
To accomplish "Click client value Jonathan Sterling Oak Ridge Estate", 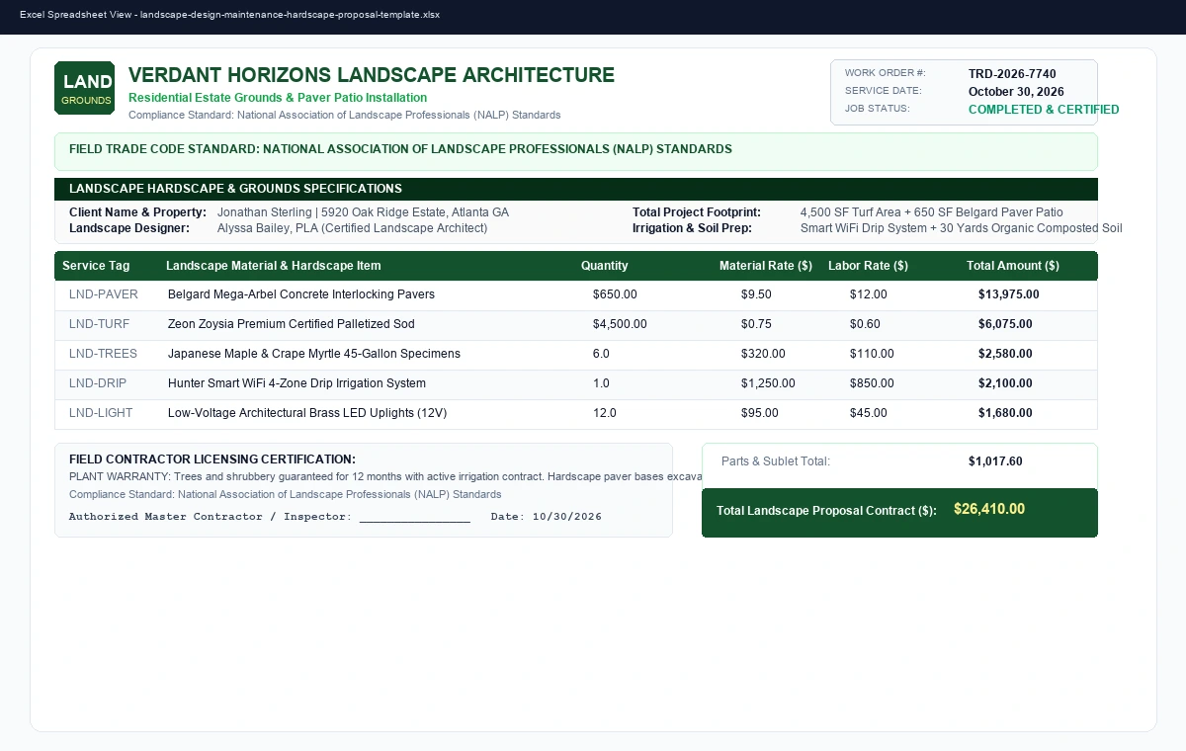I will pos(363,212).
